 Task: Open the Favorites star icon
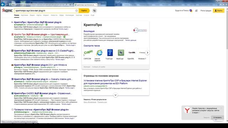point(223,5)
